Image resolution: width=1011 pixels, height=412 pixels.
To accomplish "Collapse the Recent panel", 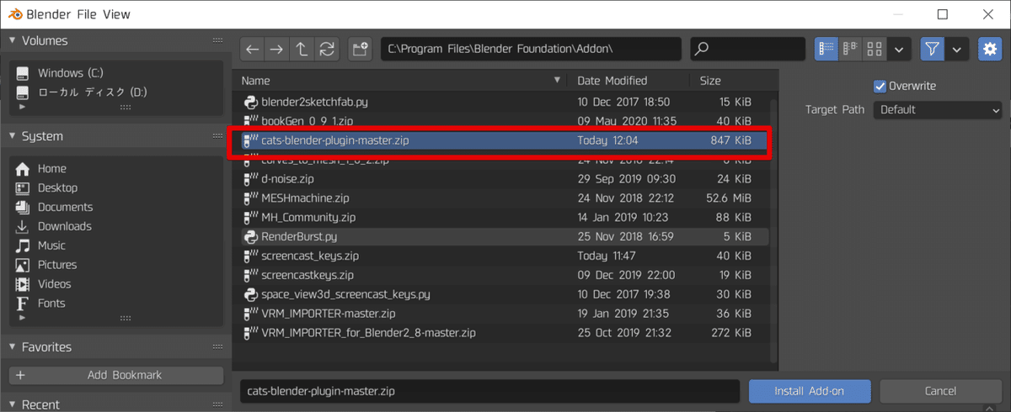I will click(13, 404).
